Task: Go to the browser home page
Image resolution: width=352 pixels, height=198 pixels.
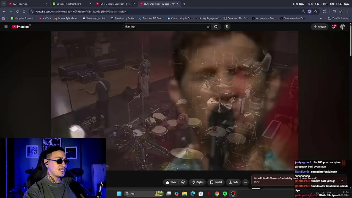Action: [24, 12]
